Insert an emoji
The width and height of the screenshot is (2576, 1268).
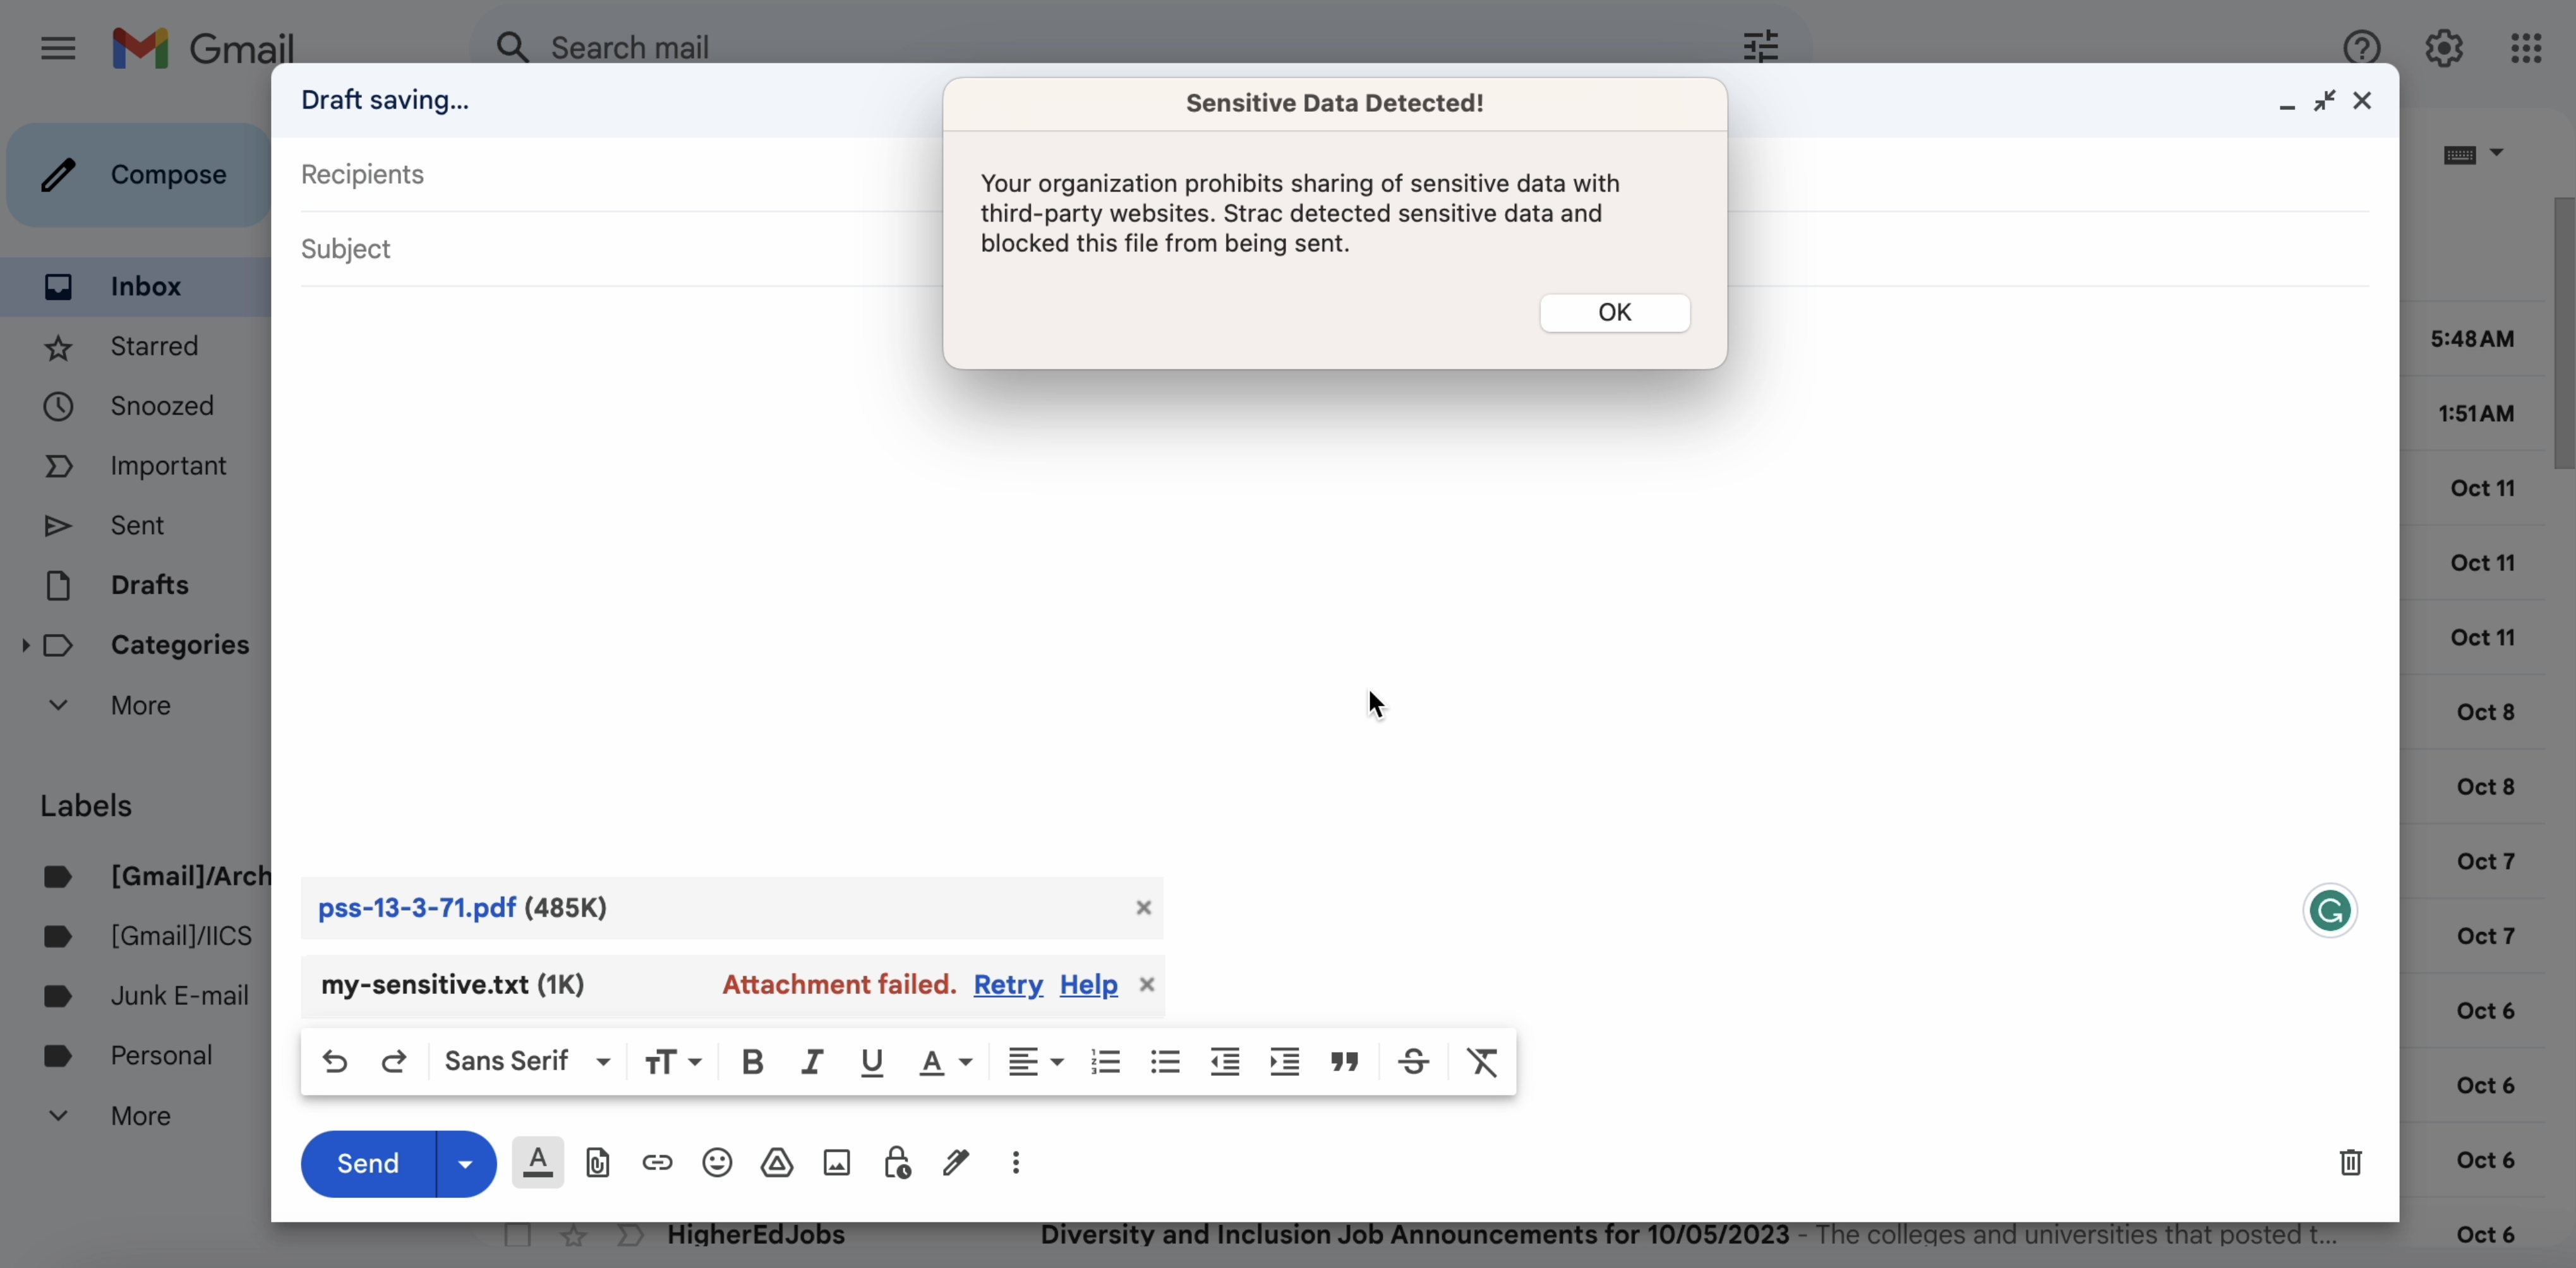coord(717,1162)
